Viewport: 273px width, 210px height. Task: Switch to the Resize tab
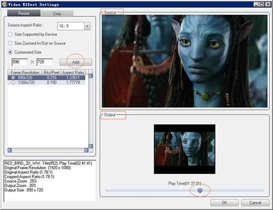(x=24, y=13)
